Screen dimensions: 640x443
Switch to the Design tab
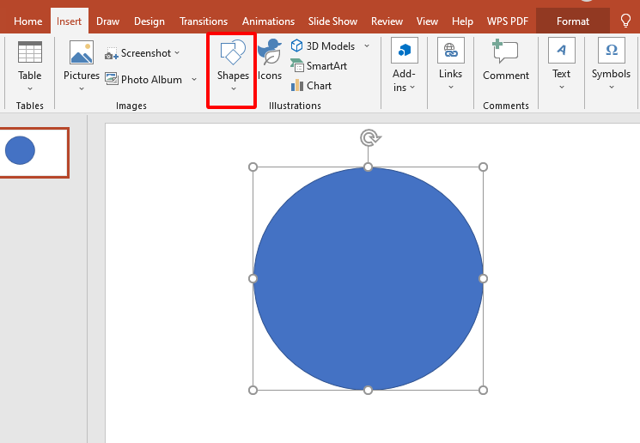(149, 21)
